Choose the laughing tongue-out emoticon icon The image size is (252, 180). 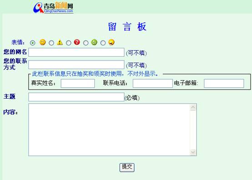pos(111,42)
